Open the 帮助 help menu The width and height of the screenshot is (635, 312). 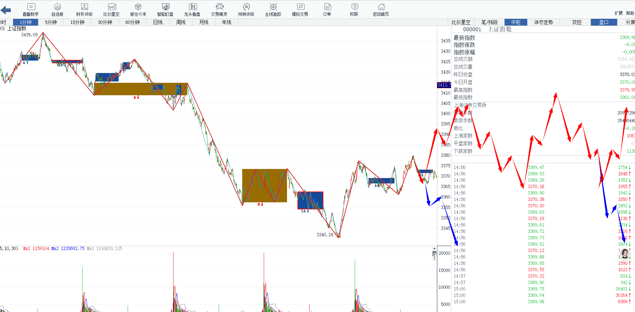(630, 13)
